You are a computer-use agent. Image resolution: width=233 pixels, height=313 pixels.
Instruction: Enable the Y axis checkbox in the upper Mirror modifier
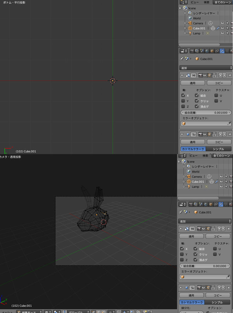pyautogui.click(x=183, y=101)
